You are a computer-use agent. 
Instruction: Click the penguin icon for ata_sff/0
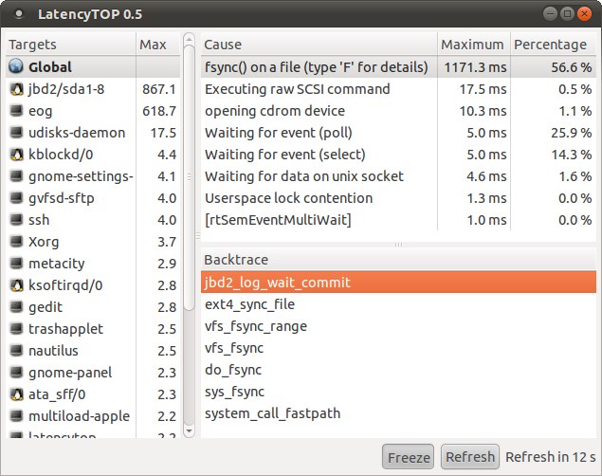click(x=16, y=394)
